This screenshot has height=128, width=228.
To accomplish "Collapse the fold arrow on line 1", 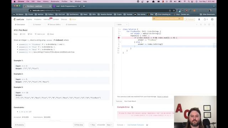I will (x=120, y=29).
